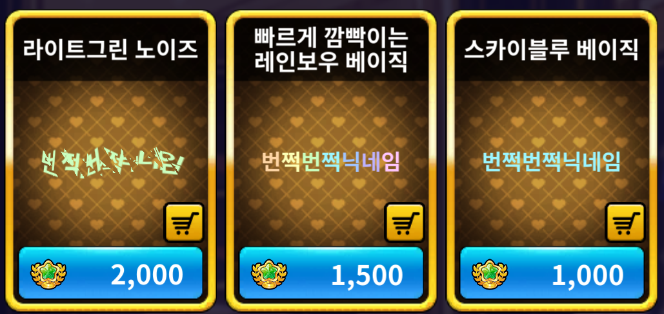
Task: Add 스카이블루 베이직 to shopping cart
Action: (625, 223)
